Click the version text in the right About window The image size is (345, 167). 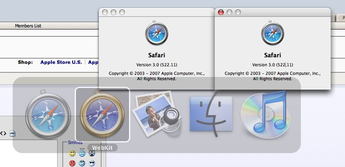(x=273, y=65)
